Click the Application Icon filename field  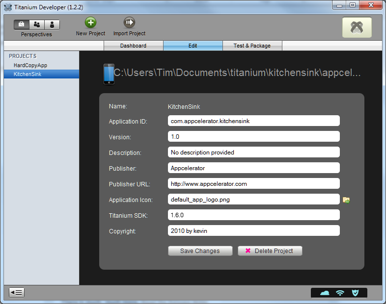click(x=254, y=199)
